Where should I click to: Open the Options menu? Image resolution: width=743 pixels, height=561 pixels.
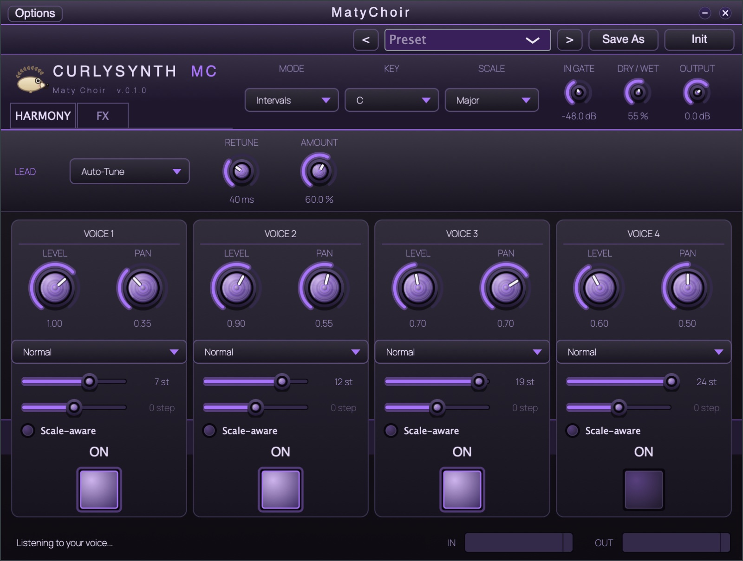tap(35, 13)
